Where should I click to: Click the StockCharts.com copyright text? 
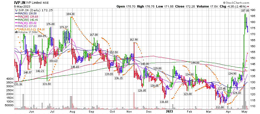coord(236,3)
